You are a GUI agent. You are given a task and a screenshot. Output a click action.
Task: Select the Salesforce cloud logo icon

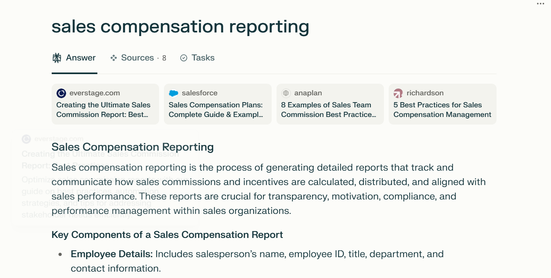173,93
